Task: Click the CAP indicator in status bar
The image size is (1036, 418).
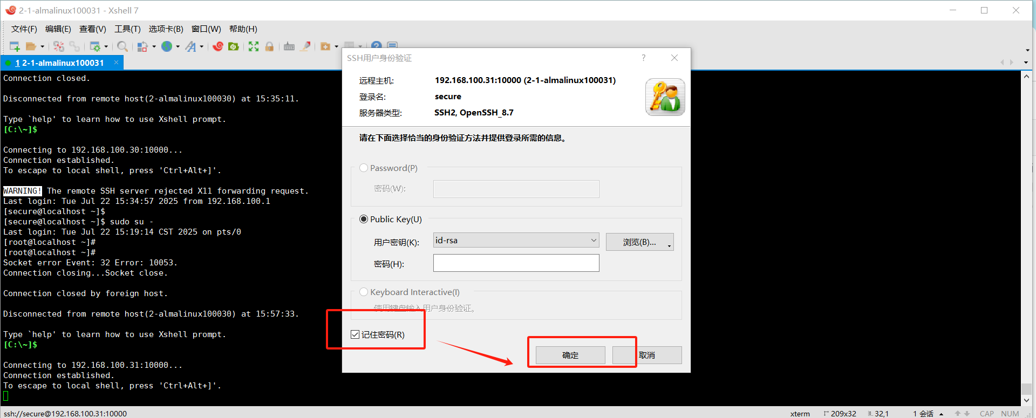Action: pyautogui.click(x=987, y=414)
